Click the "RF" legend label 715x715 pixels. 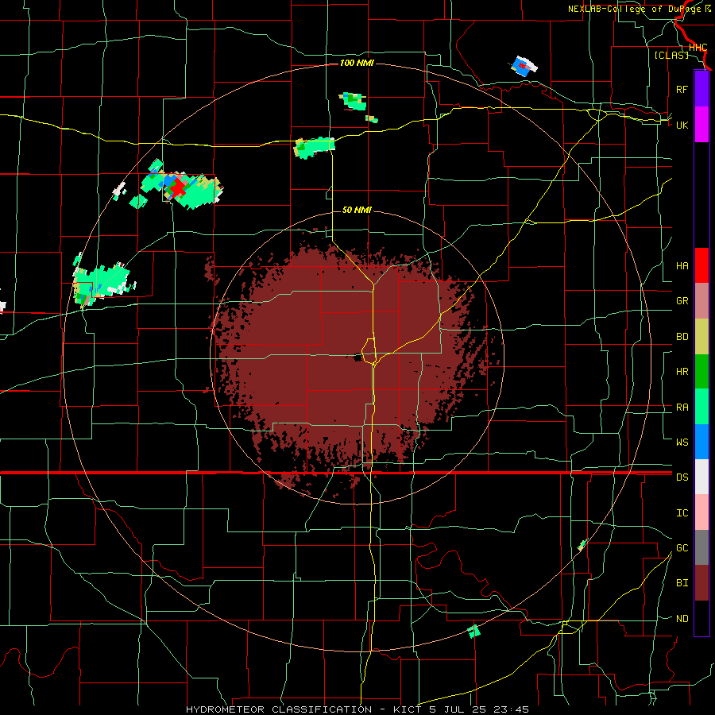(682, 89)
